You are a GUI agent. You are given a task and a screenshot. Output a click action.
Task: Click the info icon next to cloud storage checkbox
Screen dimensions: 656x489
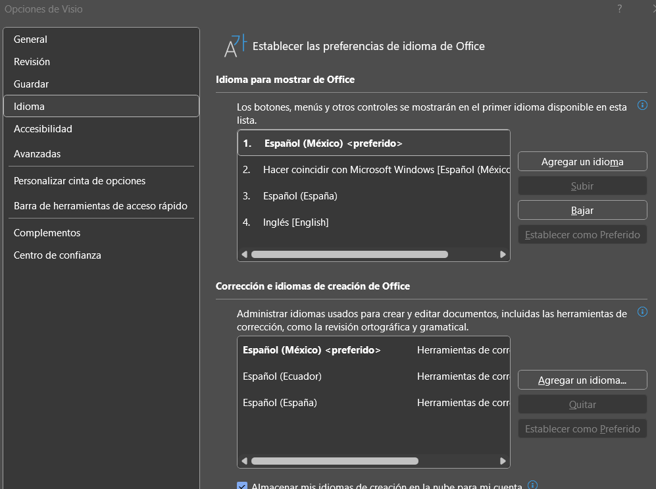click(532, 485)
